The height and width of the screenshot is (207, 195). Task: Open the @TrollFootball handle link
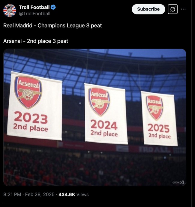point(34,13)
